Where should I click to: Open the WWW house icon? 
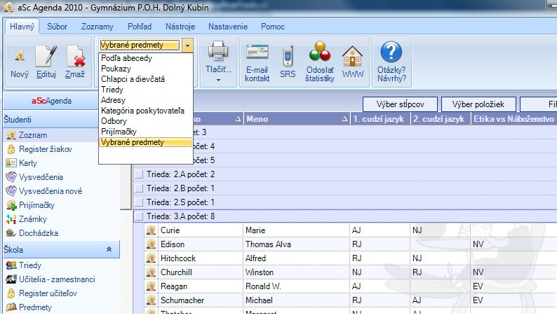pyautogui.click(x=352, y=56)
